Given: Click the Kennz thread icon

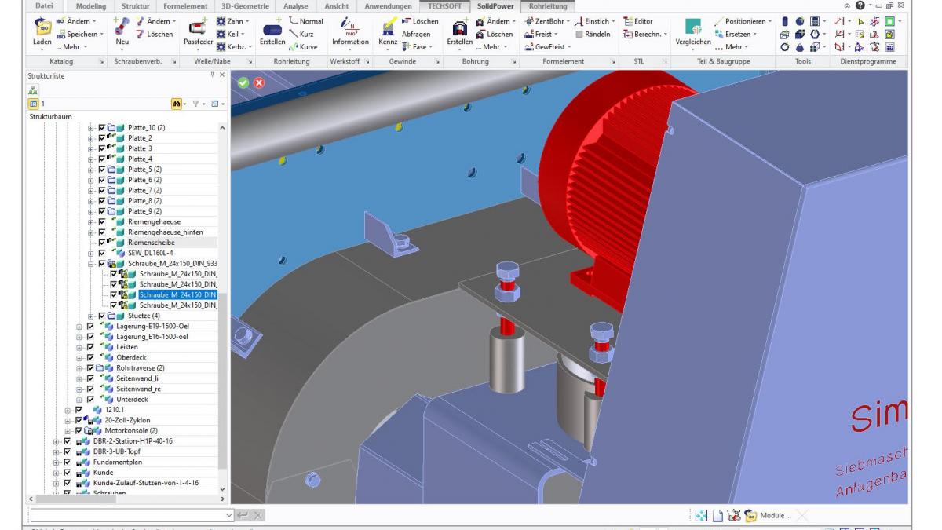Looking at the screenshot, I should pyautogui.click(x=388, y=27).
